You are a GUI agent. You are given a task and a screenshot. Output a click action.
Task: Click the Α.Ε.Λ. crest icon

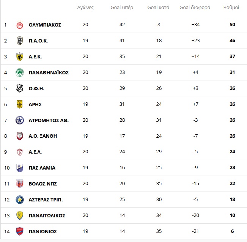(20, 152)
